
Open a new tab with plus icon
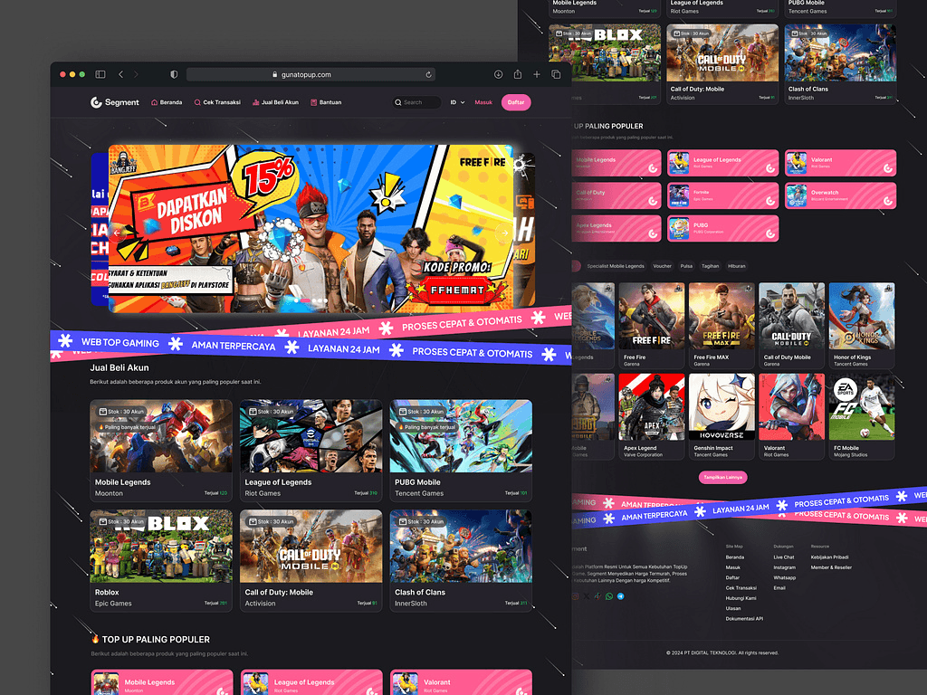coord(537,74)
